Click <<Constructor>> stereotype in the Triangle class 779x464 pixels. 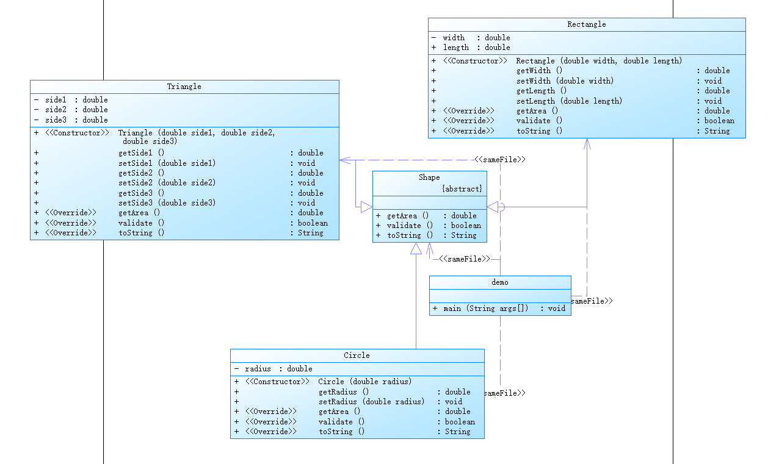click(77, 133)
